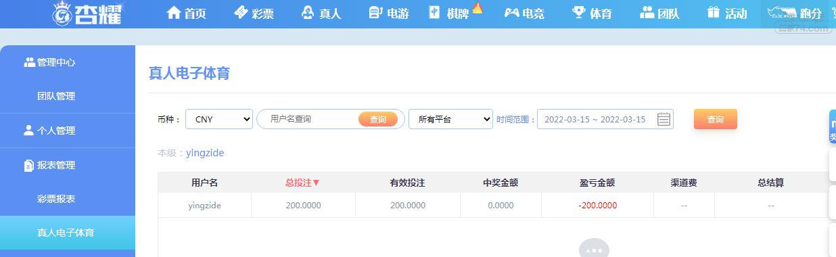Click the 电竞 gamepad icon

click(511, 13)
